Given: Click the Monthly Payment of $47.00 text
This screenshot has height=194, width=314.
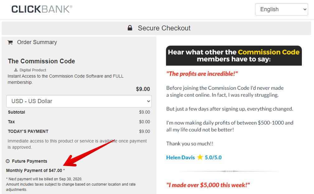Looking at the screenshot, I should coord(34,170).
